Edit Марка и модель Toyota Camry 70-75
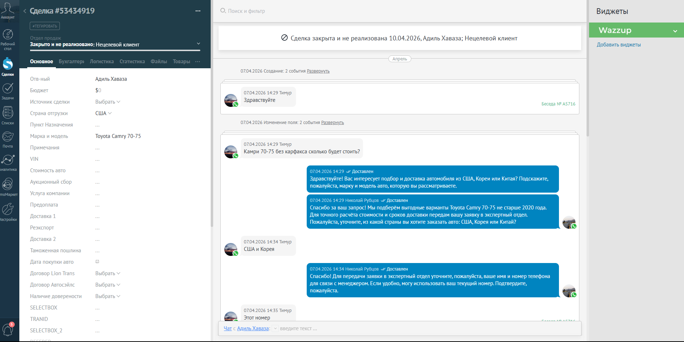The image size is (684, 342). [118, 136]
